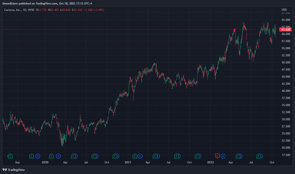Click the red 61.620 current price label
The height and width of the screenshot is (174, 295).
pyautogui.click(x=286, y=30)
